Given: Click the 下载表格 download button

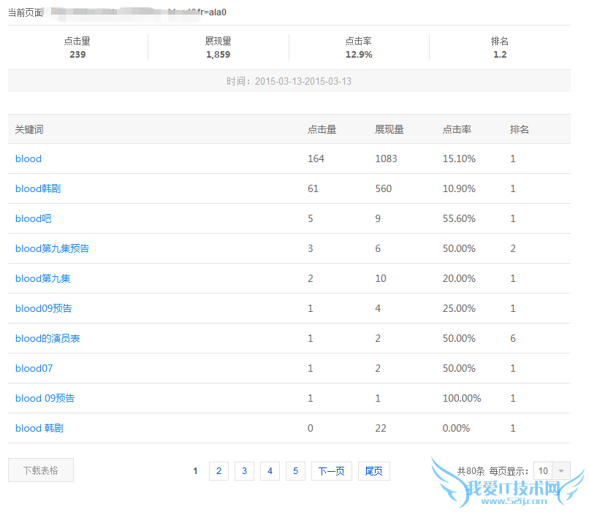Looking at the screenshot, I should 41,470.
